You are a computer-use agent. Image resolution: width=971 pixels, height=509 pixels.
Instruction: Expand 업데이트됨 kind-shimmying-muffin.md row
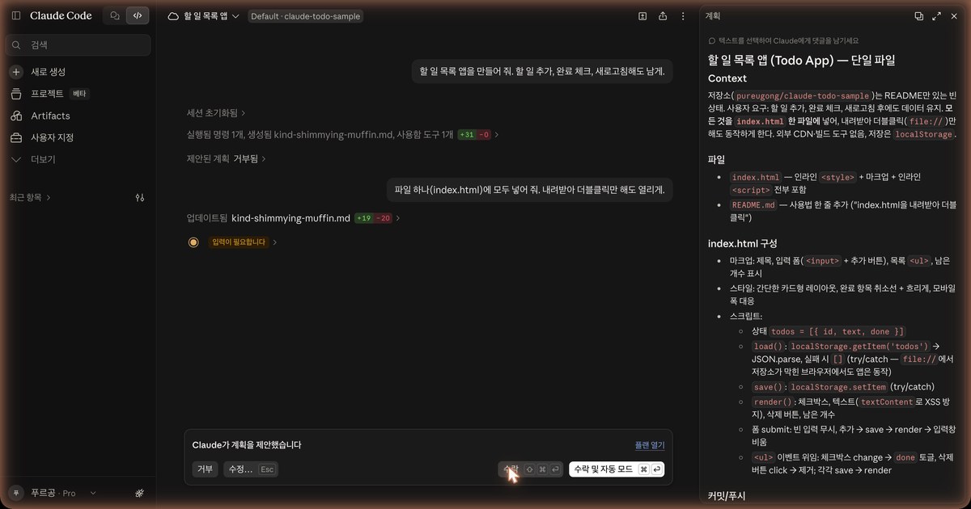pyautogui.click(x=293, y=218)
